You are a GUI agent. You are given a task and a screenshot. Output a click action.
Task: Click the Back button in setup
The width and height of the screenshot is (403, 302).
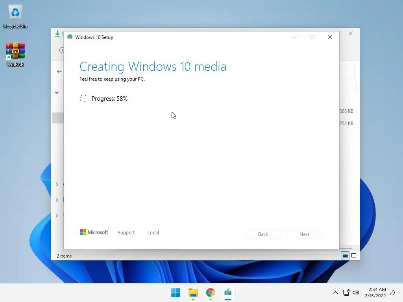coord(263,234)
